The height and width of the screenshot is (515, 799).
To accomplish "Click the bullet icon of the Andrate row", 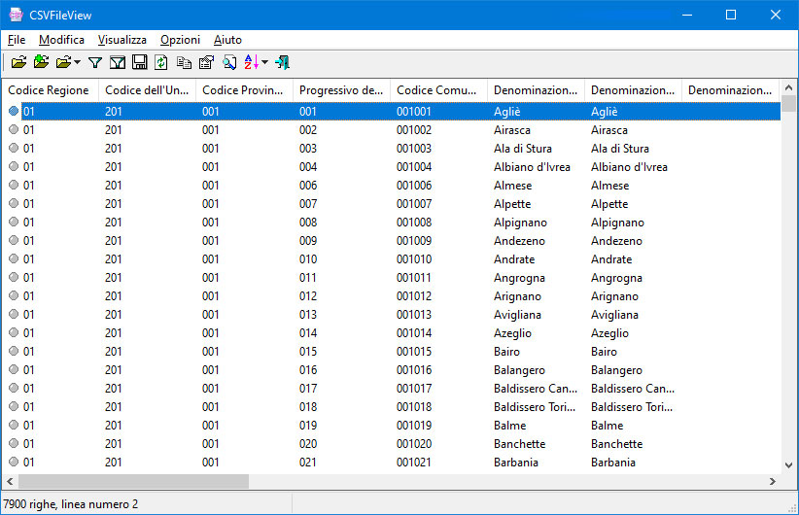I will pos(14,258).
